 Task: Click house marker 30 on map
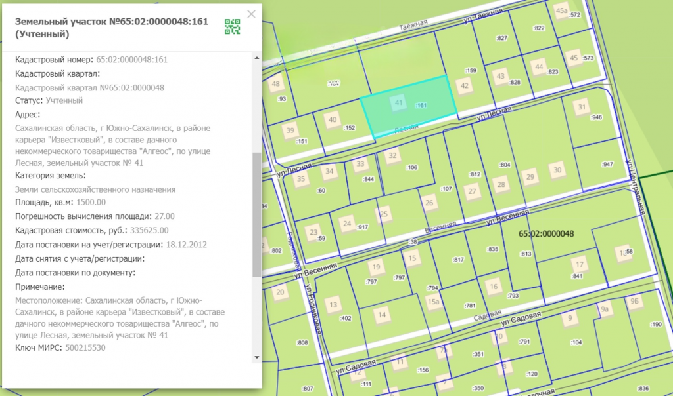coord(557,170)
